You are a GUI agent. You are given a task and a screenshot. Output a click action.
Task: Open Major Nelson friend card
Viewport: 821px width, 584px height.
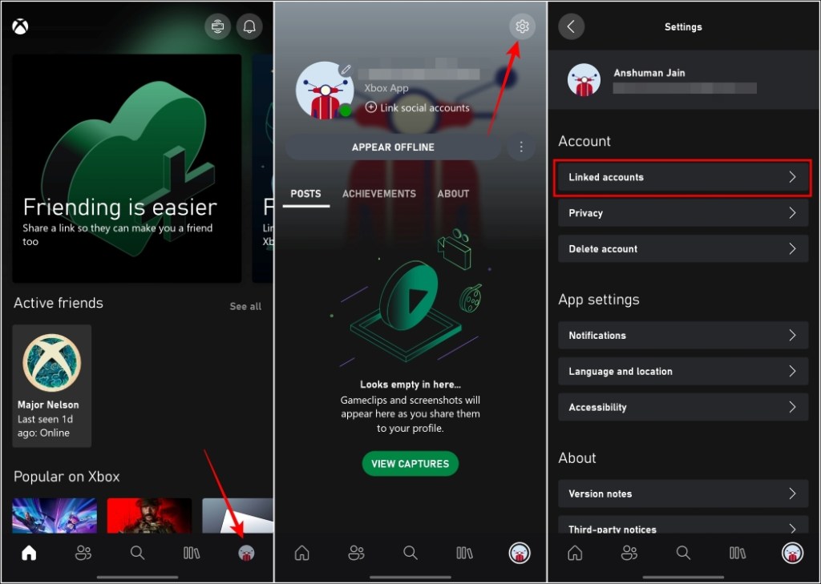pyautogui.click(x=52, y=386)
